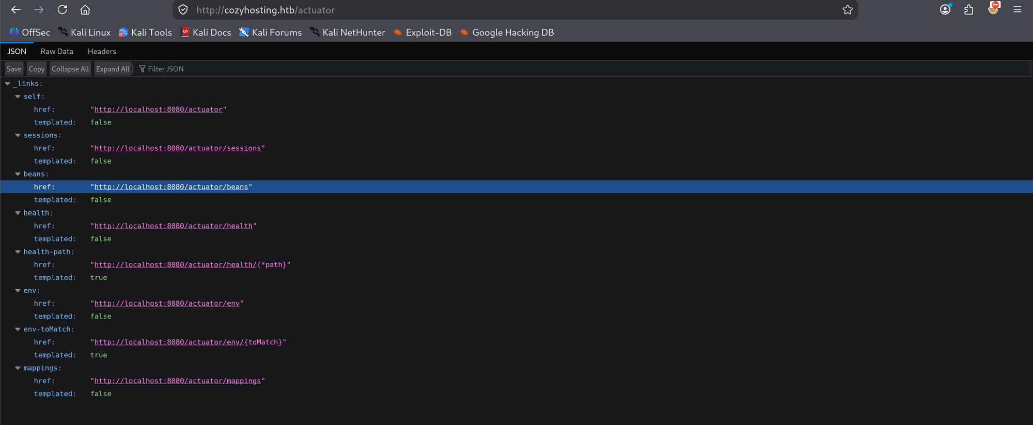Click the Collapse All button
Screen dimensions: 1033x425
point(70,69)
